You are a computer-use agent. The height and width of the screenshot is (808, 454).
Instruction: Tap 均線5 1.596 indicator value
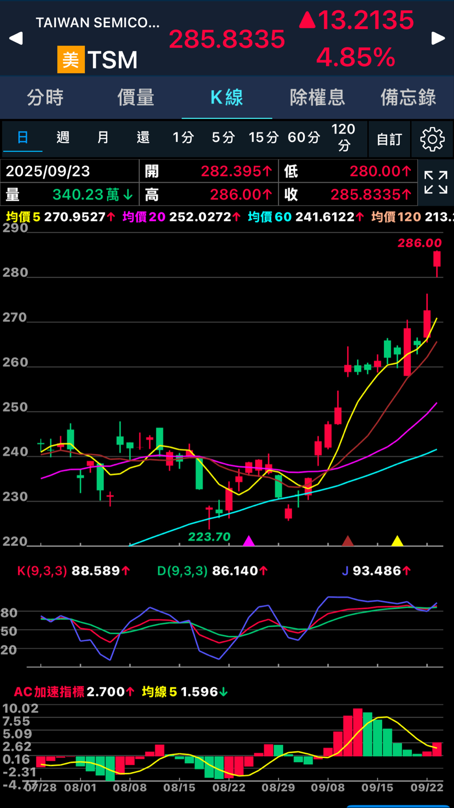(184, 692)
